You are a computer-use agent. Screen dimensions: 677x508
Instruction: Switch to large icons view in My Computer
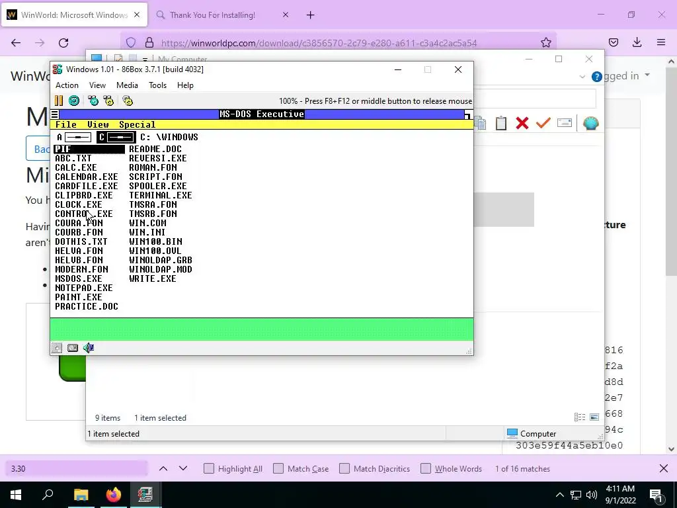(x=594, y=417)
